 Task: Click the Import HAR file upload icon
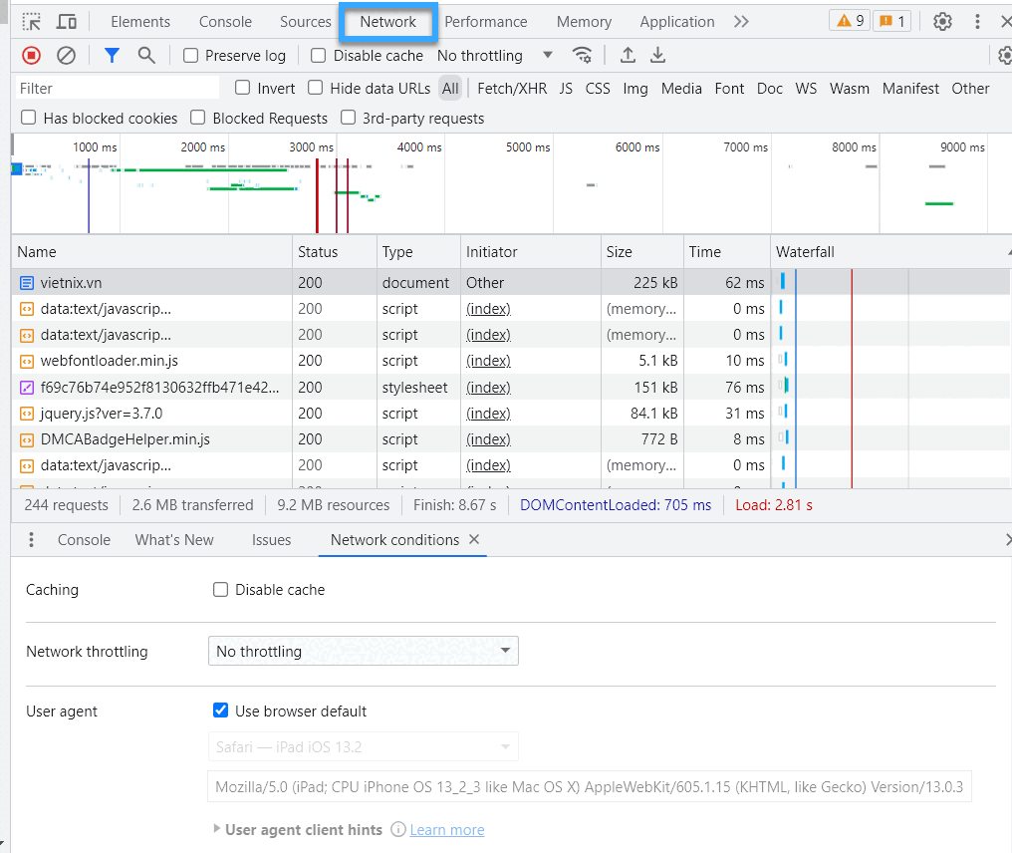628,56
